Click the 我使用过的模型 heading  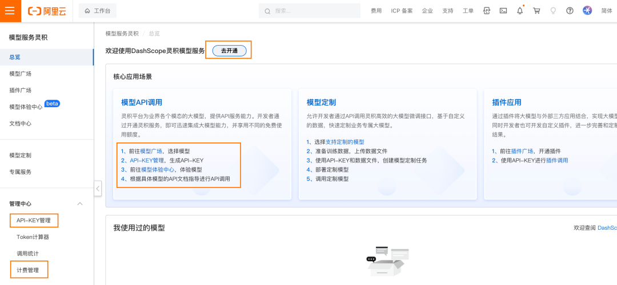[x=139, y=228]
